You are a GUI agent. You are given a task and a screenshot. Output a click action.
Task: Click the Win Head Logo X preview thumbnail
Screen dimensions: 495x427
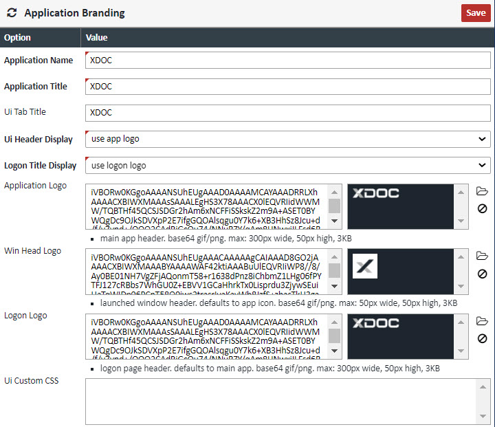pos(365,265)
